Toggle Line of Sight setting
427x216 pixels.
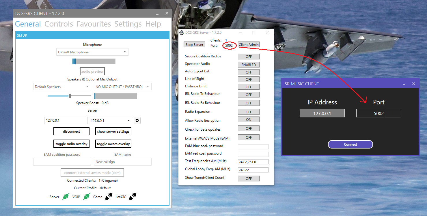click(249, 79)
